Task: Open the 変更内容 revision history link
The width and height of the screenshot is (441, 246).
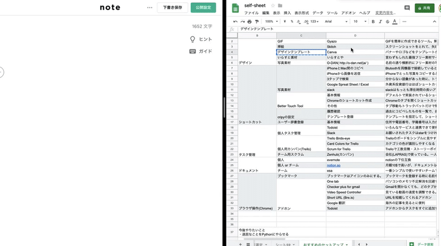Action: (x=385, y=13)
